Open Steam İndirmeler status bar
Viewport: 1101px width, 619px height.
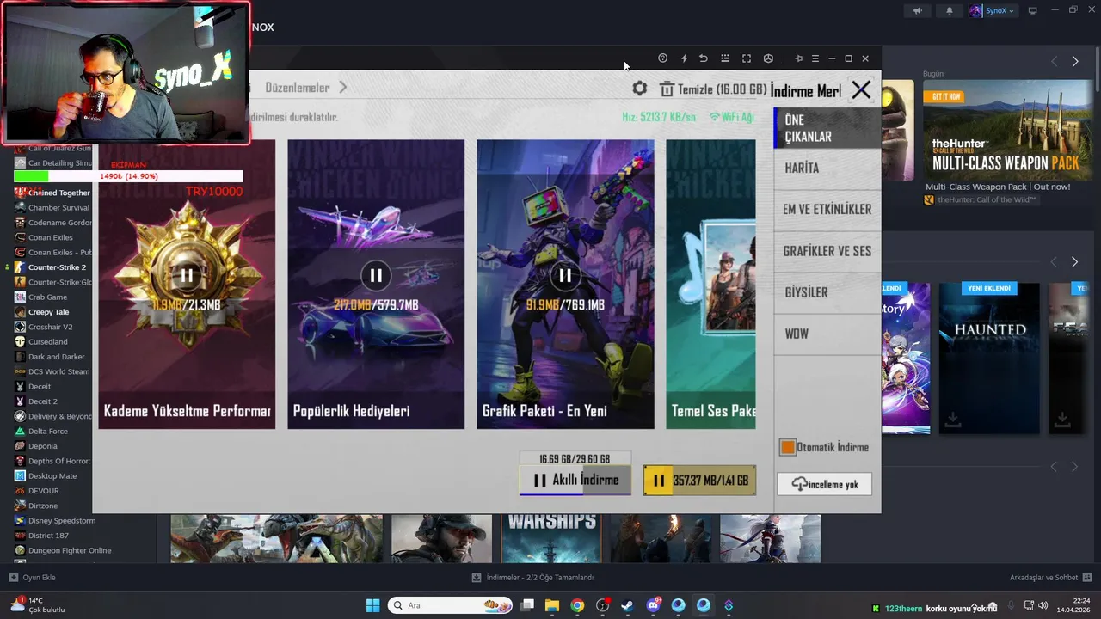[x=532, y=578]
